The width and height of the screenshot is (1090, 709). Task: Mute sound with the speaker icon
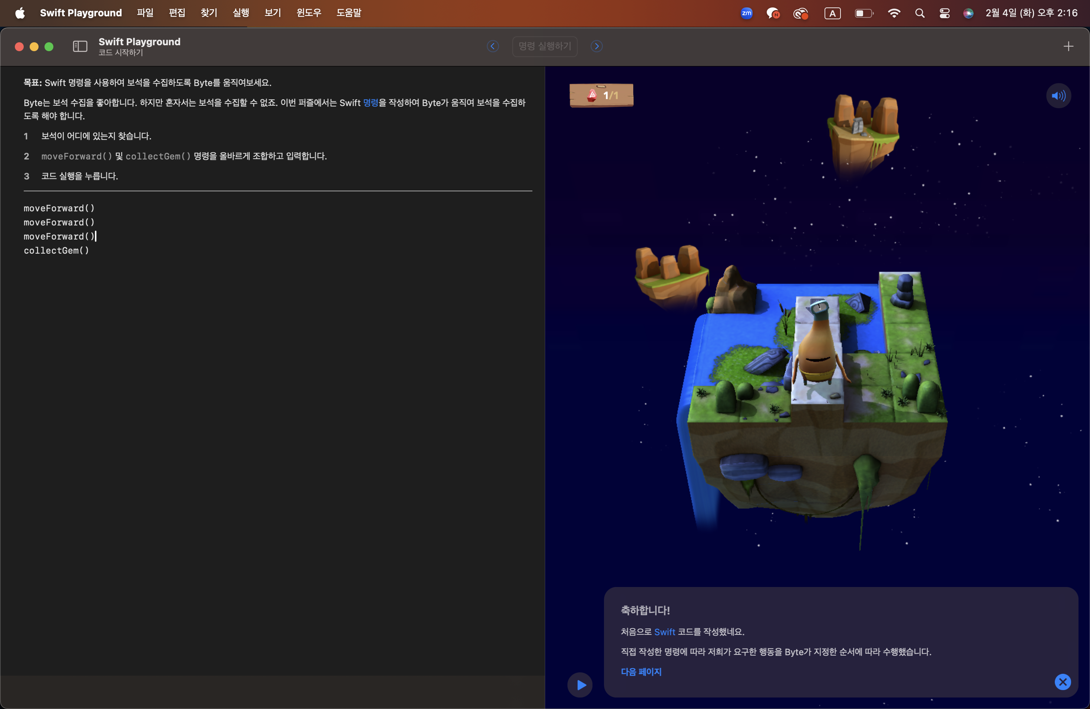[1058, 96]
